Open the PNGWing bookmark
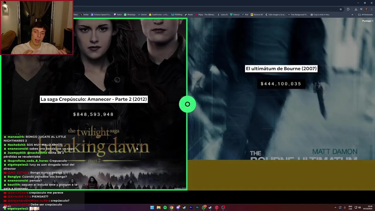Image resolution: width=375 pixels, height=211 pixels. [177, 15]
